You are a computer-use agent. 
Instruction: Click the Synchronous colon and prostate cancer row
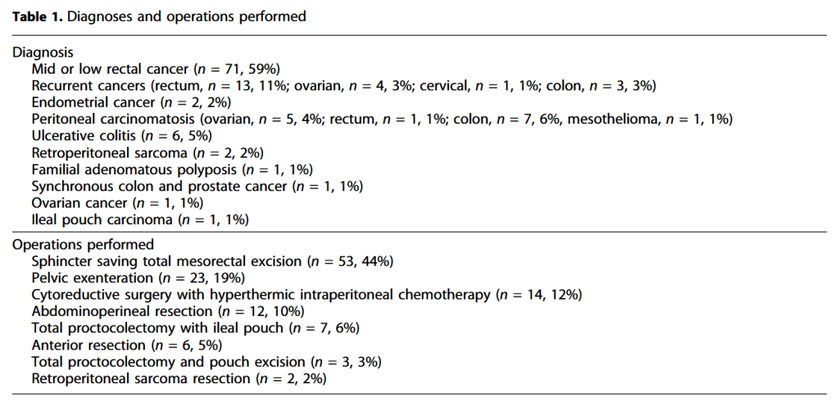pyautogui.click(x=197, y=187)
